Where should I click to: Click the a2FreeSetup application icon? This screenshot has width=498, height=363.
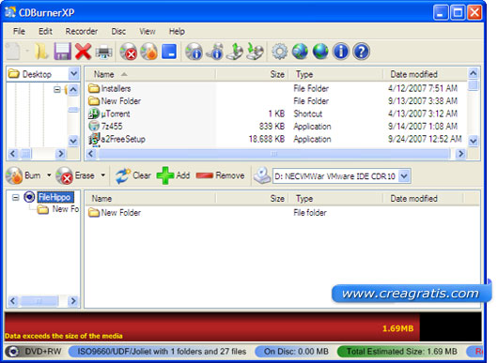point(94,140)
